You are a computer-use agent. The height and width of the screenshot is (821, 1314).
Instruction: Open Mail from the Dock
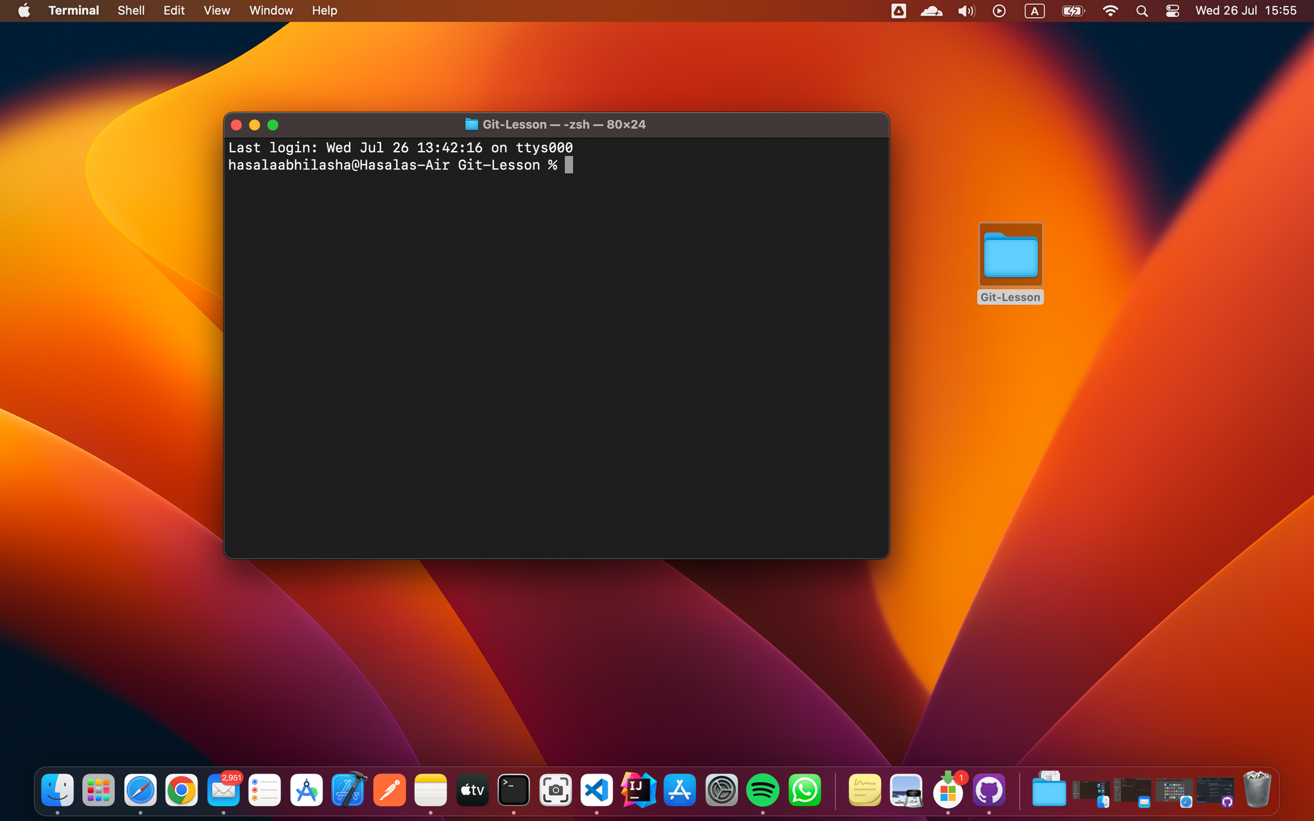223,790
